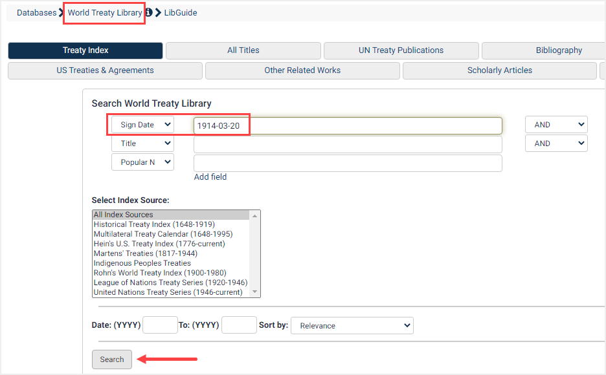Open the LibGuide link

(181, 13)
